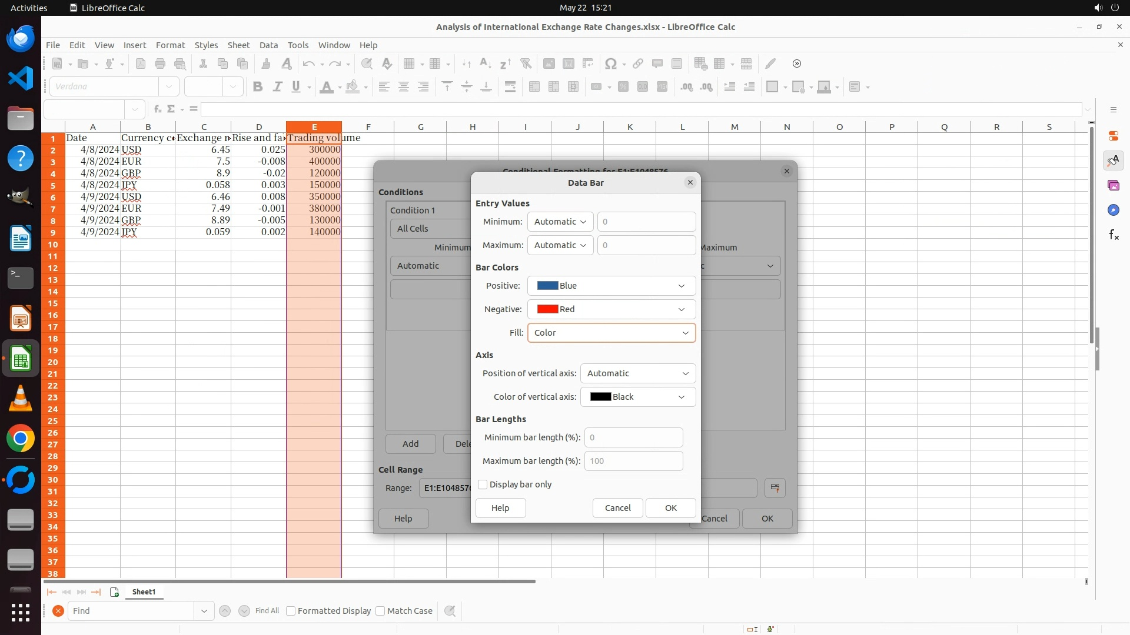1130x635 pixels.
Task: Click the Function Wizard icon in formula bar
Action: (157, 109)
